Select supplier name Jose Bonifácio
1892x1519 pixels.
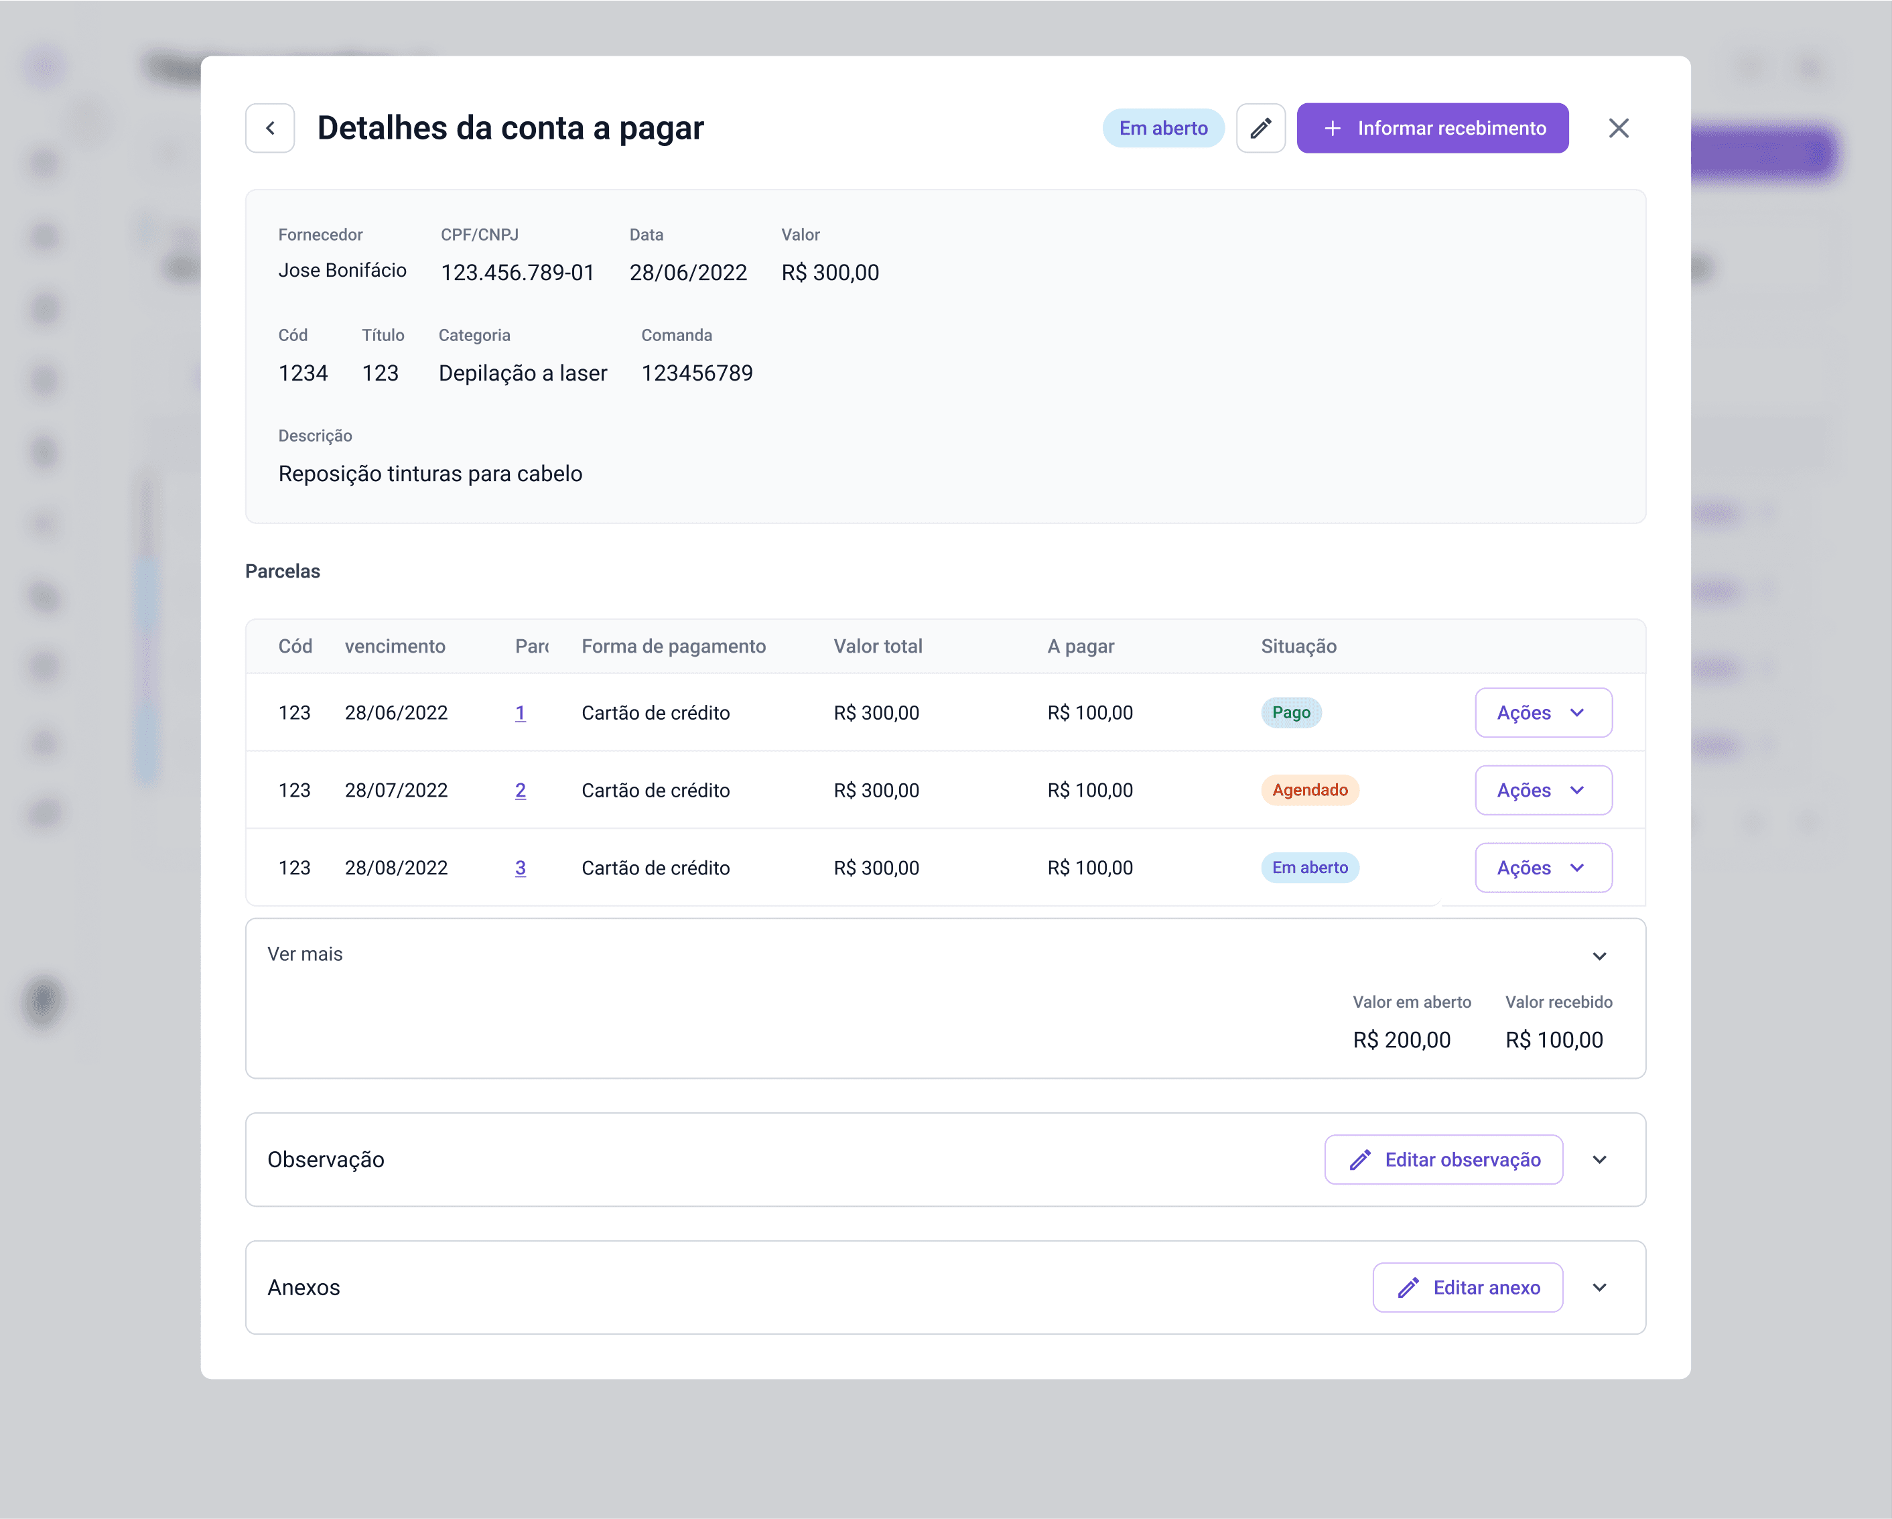coord(342,270)
